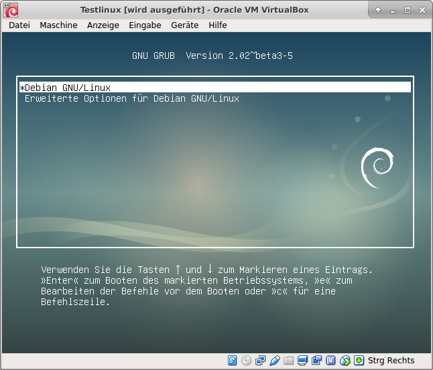433x370 pixels.
Task: Maximize the VirtualBox window
Action: point(408,10)
